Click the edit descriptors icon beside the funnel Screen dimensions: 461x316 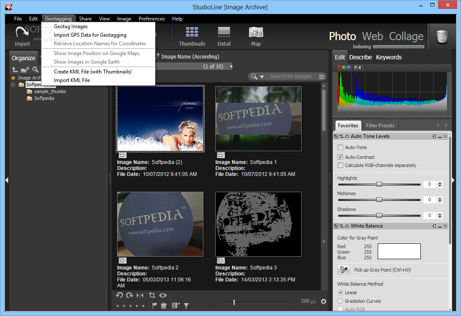pos(176,306)
